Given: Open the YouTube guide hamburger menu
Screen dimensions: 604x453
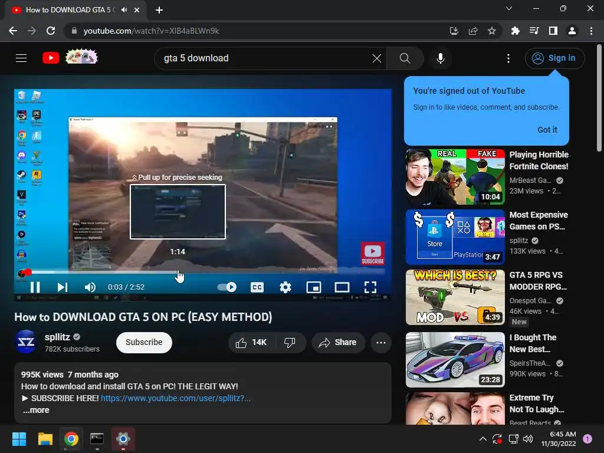Looking at the screenshot, I should point(21,58).
